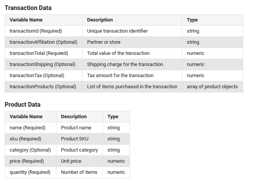277x180 pixels.
Task: Select the transactionTotal (Required) cell
Action: click(x=39, y=53)
